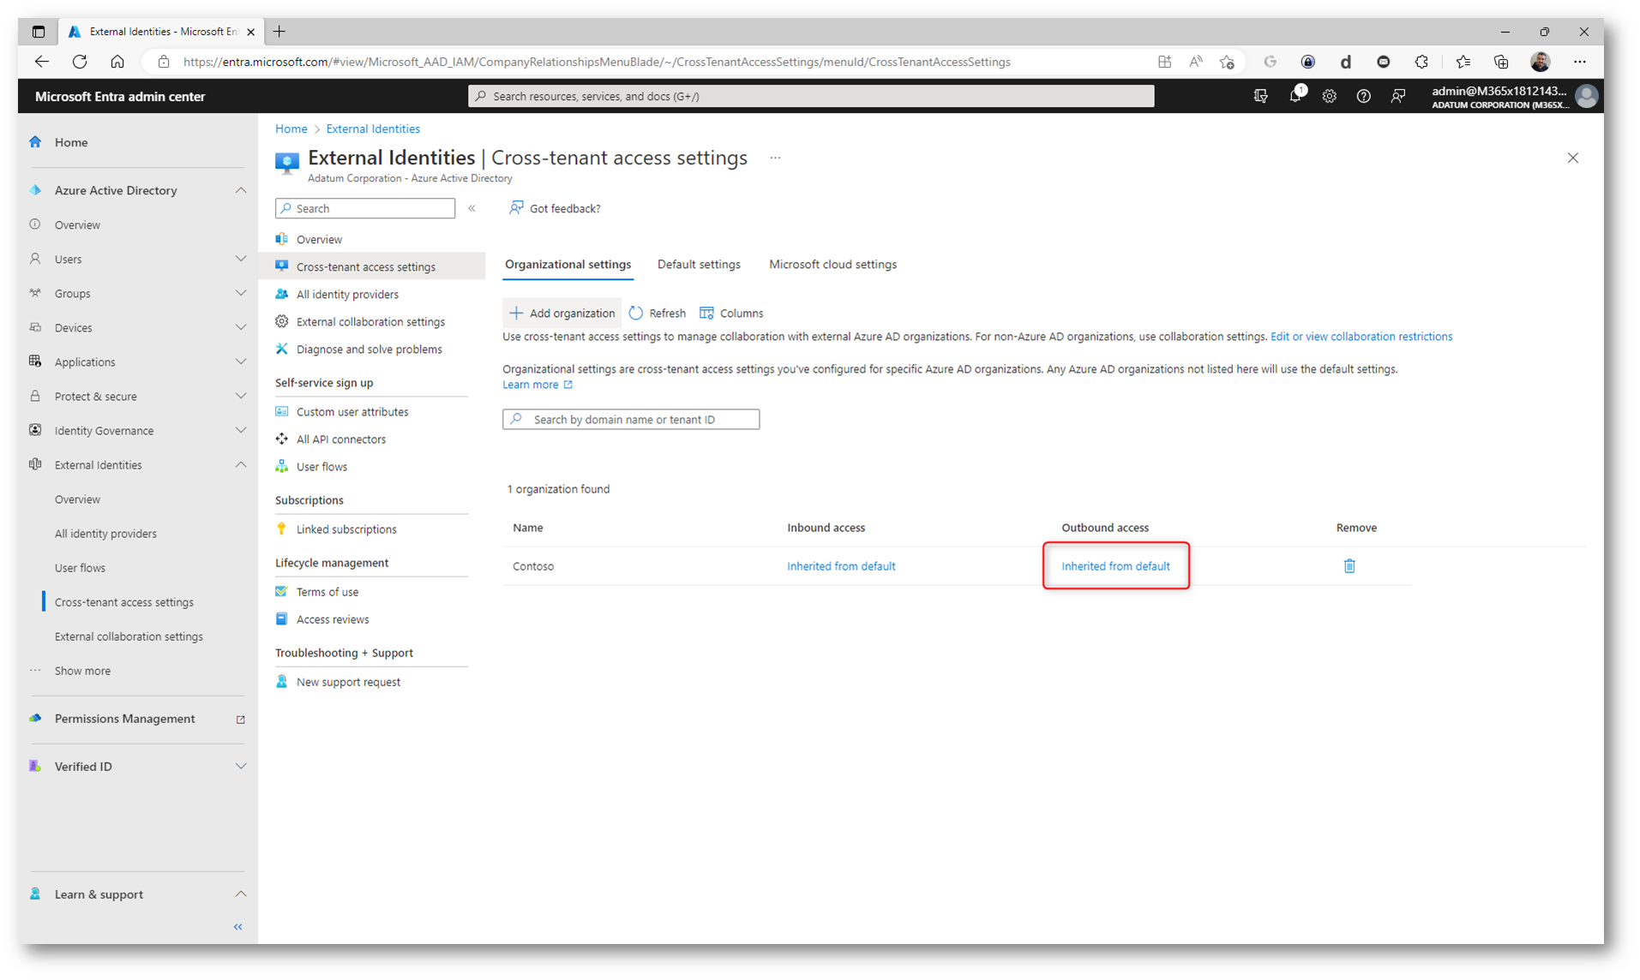
Task: Open the Microsoft cloud settings tab
Action: click(832, 265)
